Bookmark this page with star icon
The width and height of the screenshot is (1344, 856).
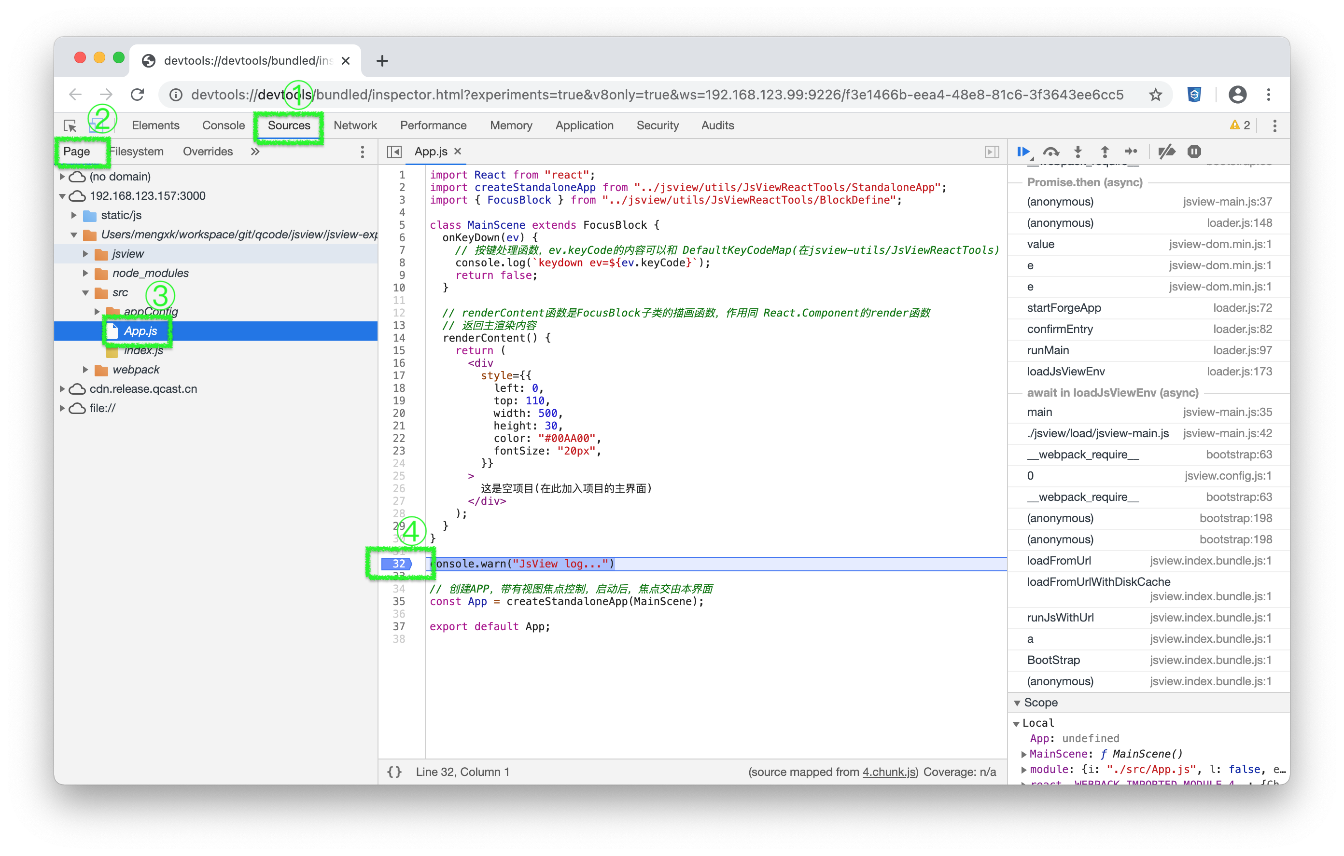[x=1155, y=95]
